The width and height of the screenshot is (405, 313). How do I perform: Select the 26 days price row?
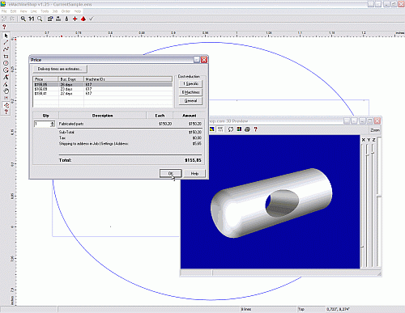[103, 85]
